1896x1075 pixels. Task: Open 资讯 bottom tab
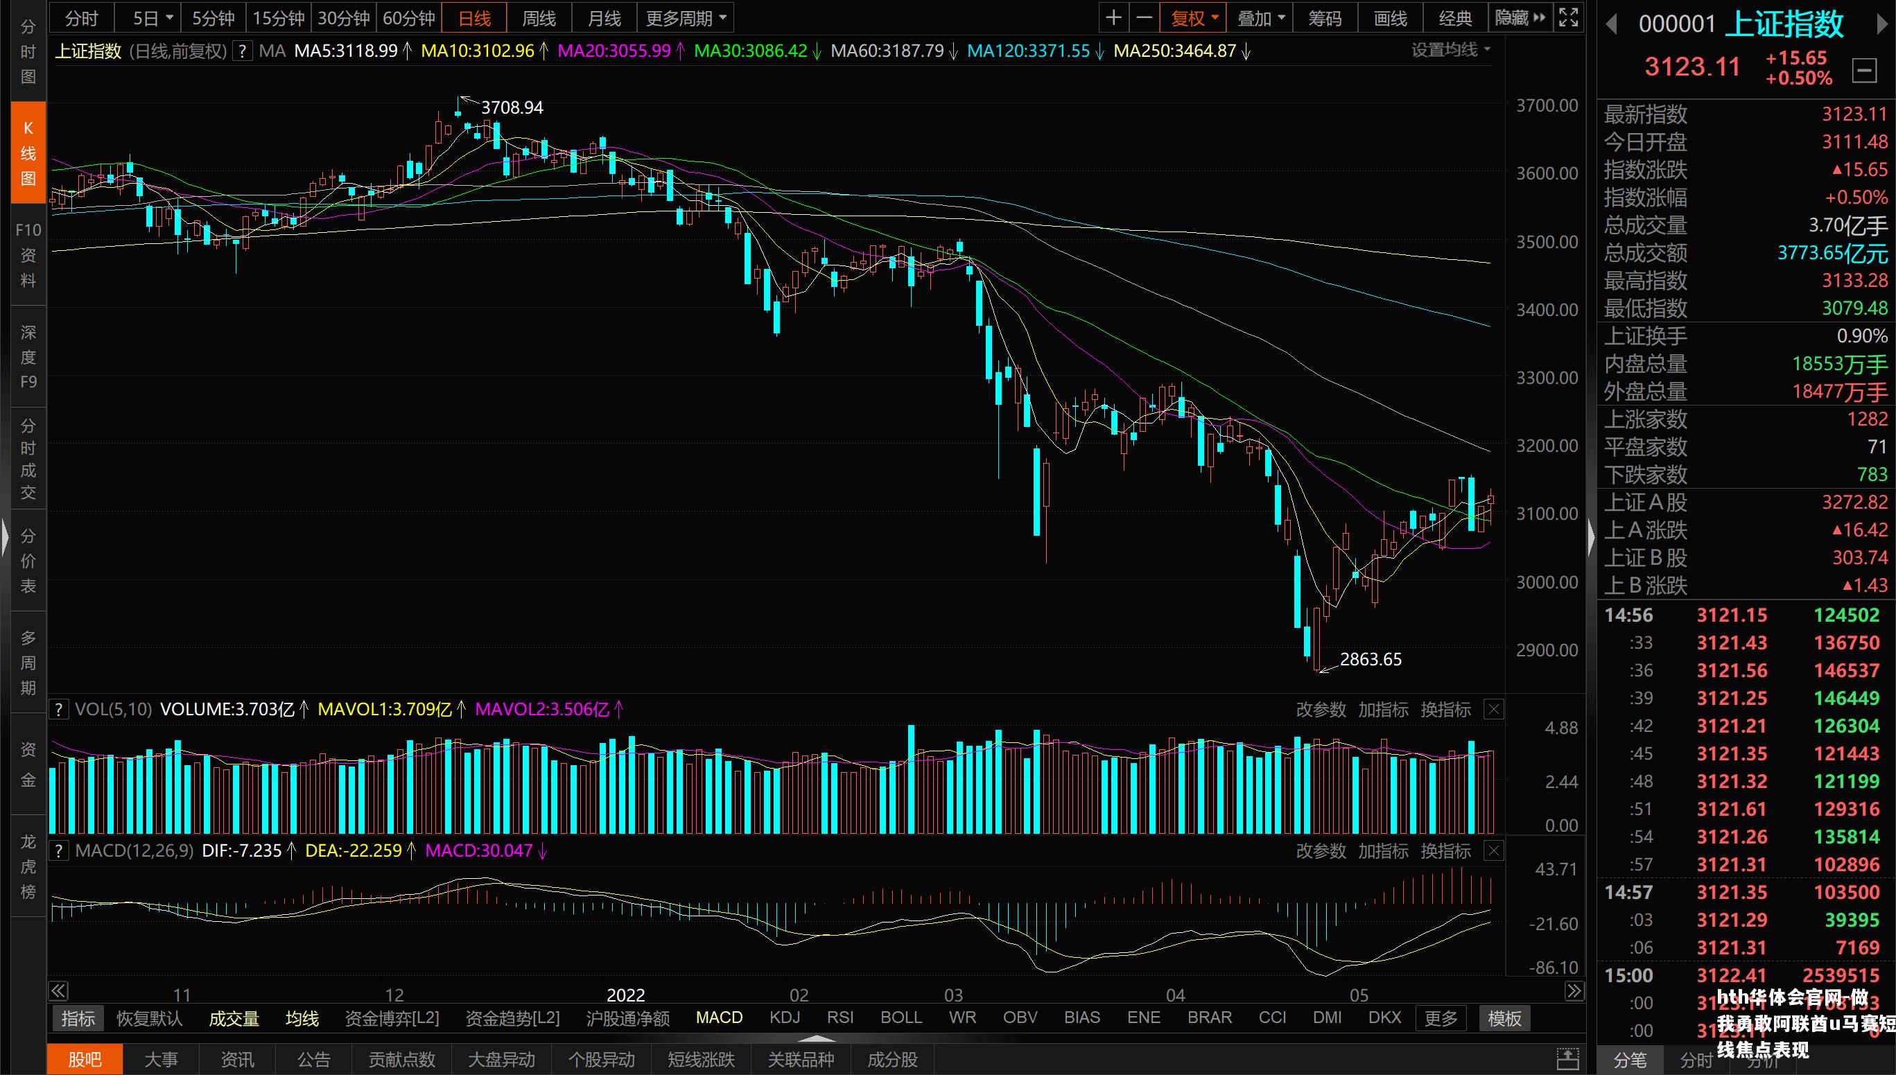pyautogui.click(x=237, y=1060)
